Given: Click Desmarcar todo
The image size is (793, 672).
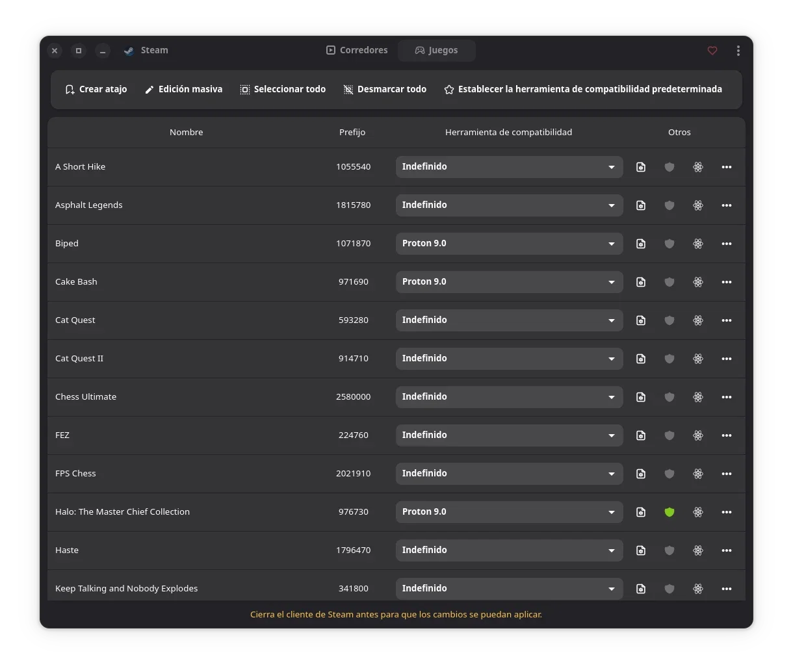Looking at the screenshot, I should click(x=385, y=89).
